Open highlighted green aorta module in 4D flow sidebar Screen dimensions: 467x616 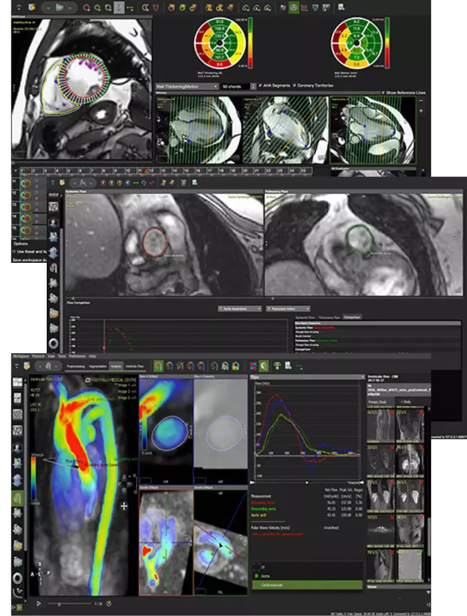(18, 498)
